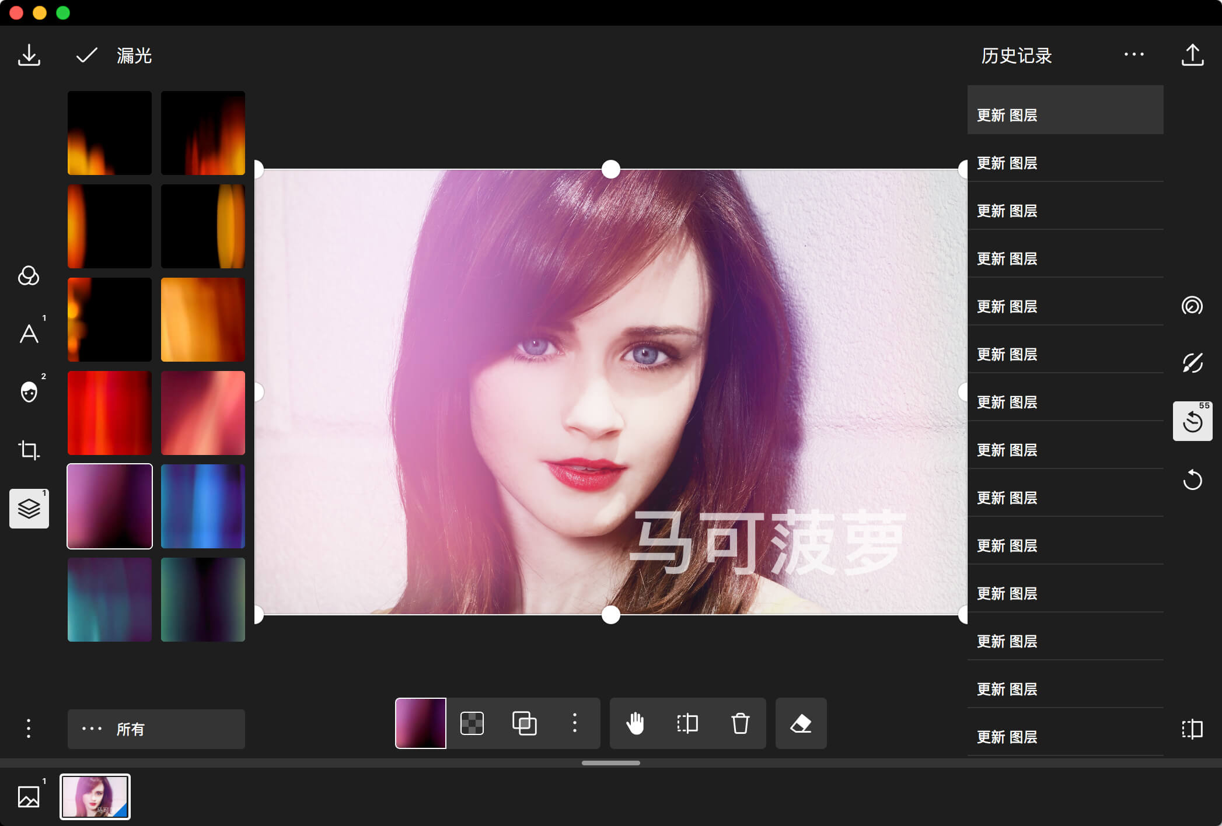Image resolution: width=1222 pixels, height=826 pixels.
Task: Select the portrait thumbnail in filmstrip
Action: 95,797
